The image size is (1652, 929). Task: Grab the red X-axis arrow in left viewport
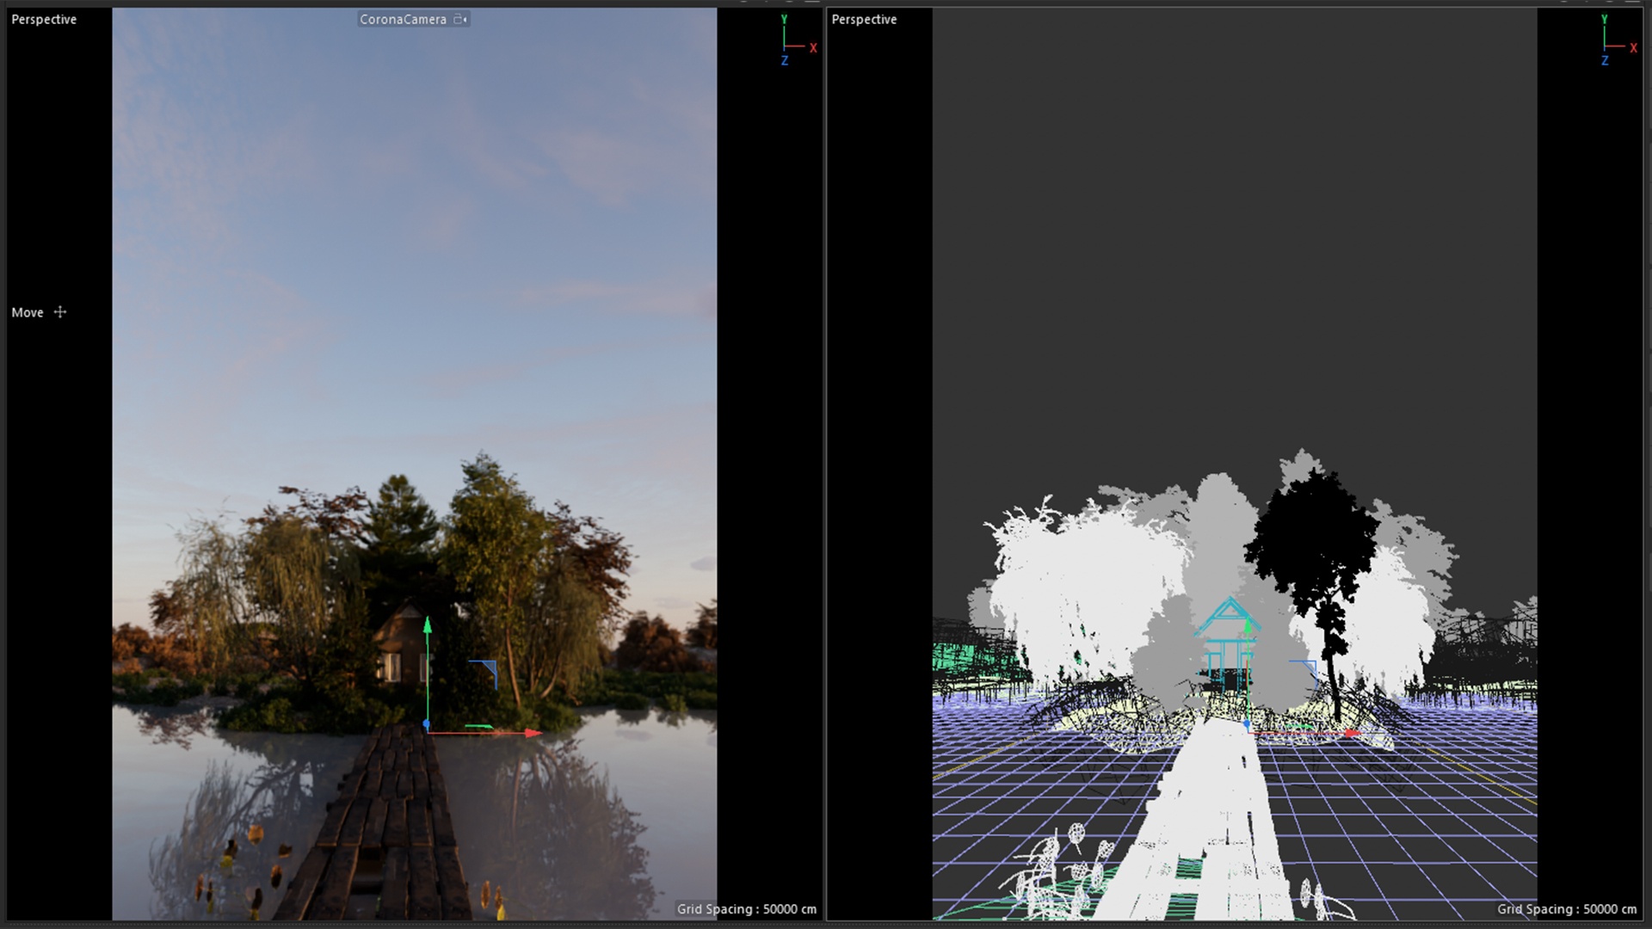click(x=533, y=733)
